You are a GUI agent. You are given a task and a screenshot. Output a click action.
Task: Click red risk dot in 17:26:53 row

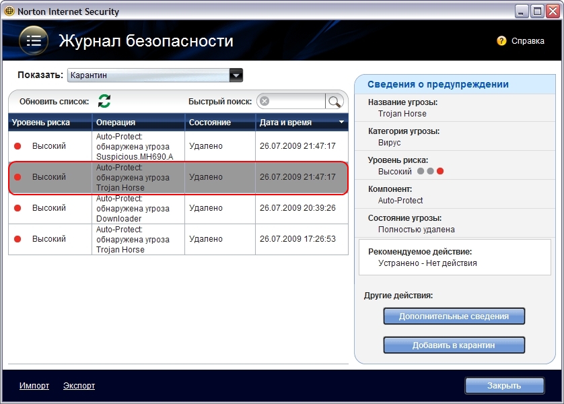[17, 239]
